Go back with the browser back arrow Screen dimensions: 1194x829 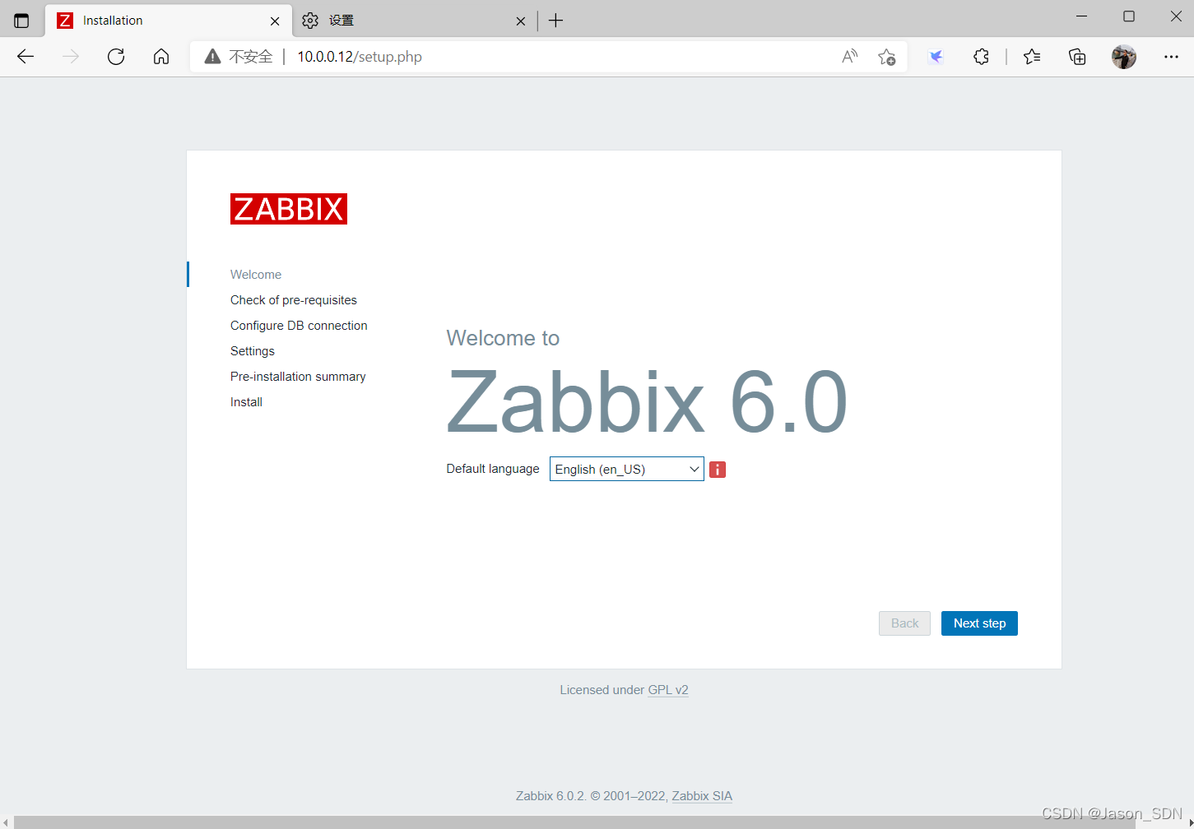26,57
